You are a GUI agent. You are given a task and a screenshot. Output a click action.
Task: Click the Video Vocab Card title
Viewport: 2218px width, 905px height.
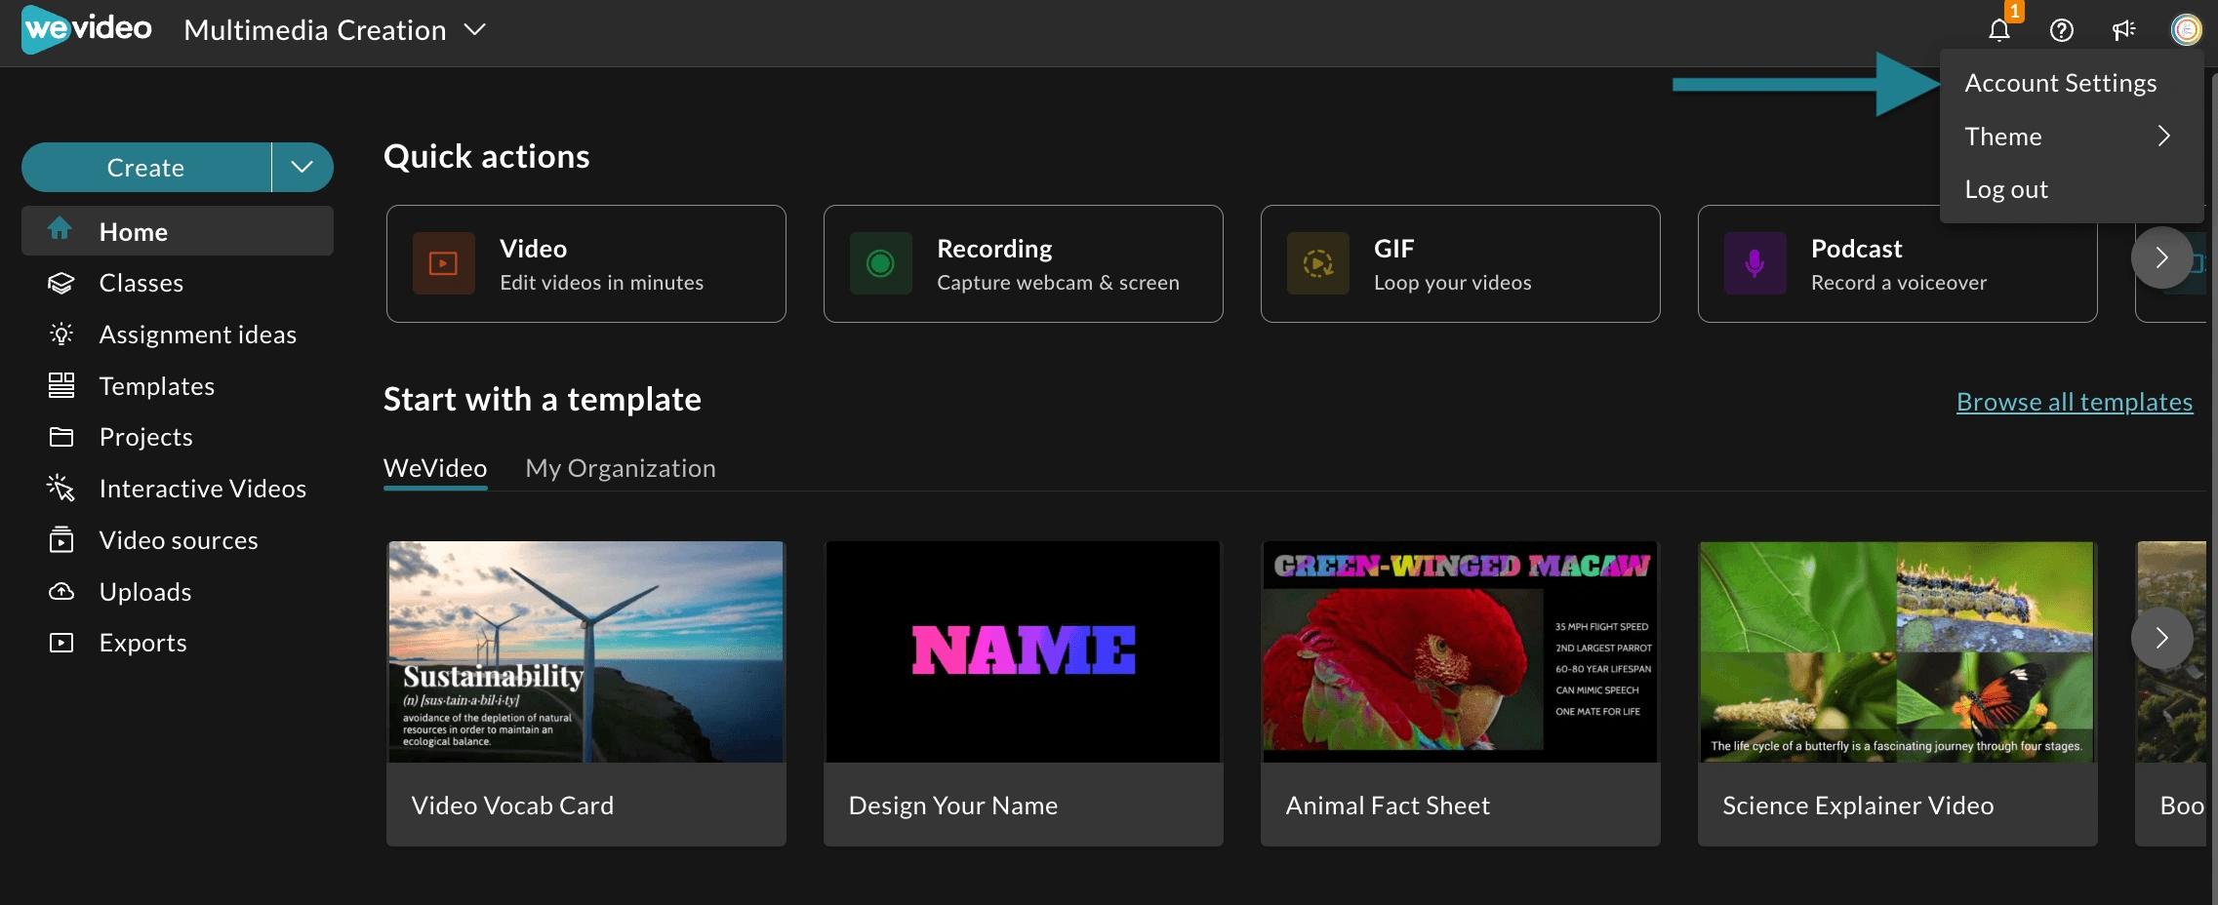pos(512,806)
